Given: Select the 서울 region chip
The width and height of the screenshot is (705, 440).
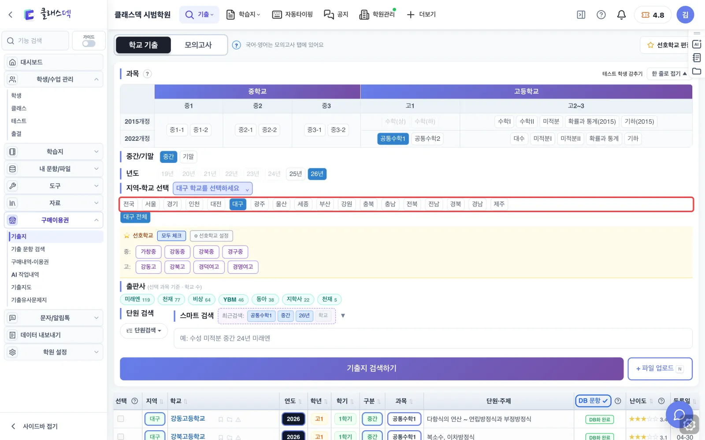Looking at the screenshot, I should click(x=151, y=204).
